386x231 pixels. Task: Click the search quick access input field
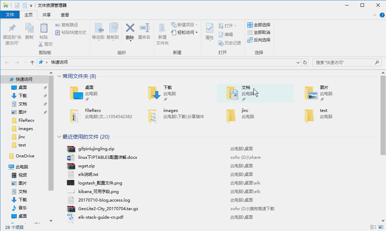tap(343, 63)
